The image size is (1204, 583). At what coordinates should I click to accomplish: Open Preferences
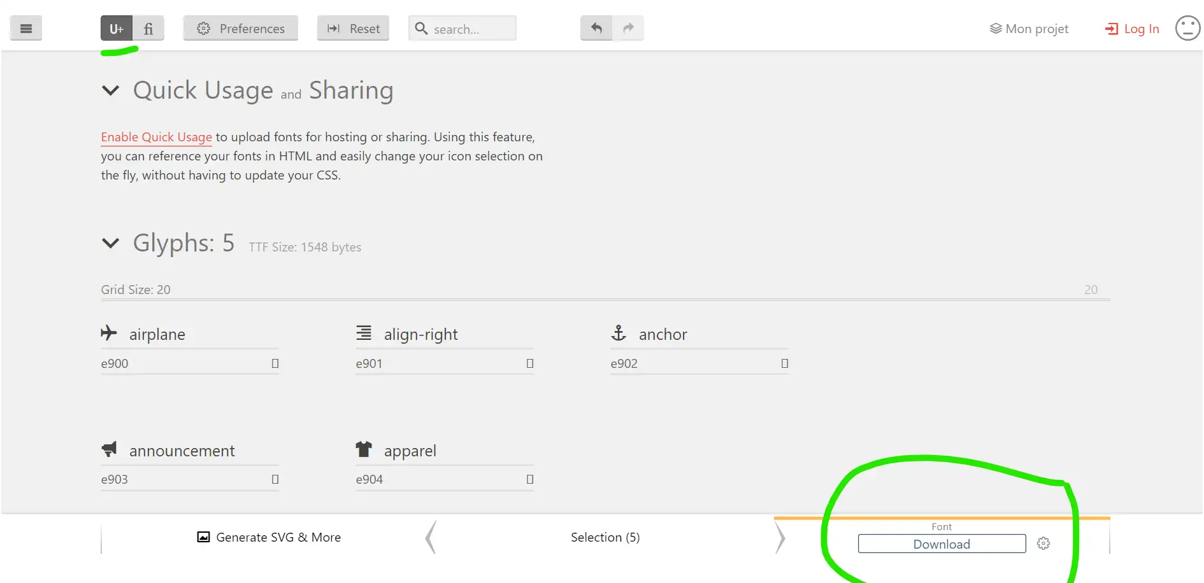click(241, 29)
